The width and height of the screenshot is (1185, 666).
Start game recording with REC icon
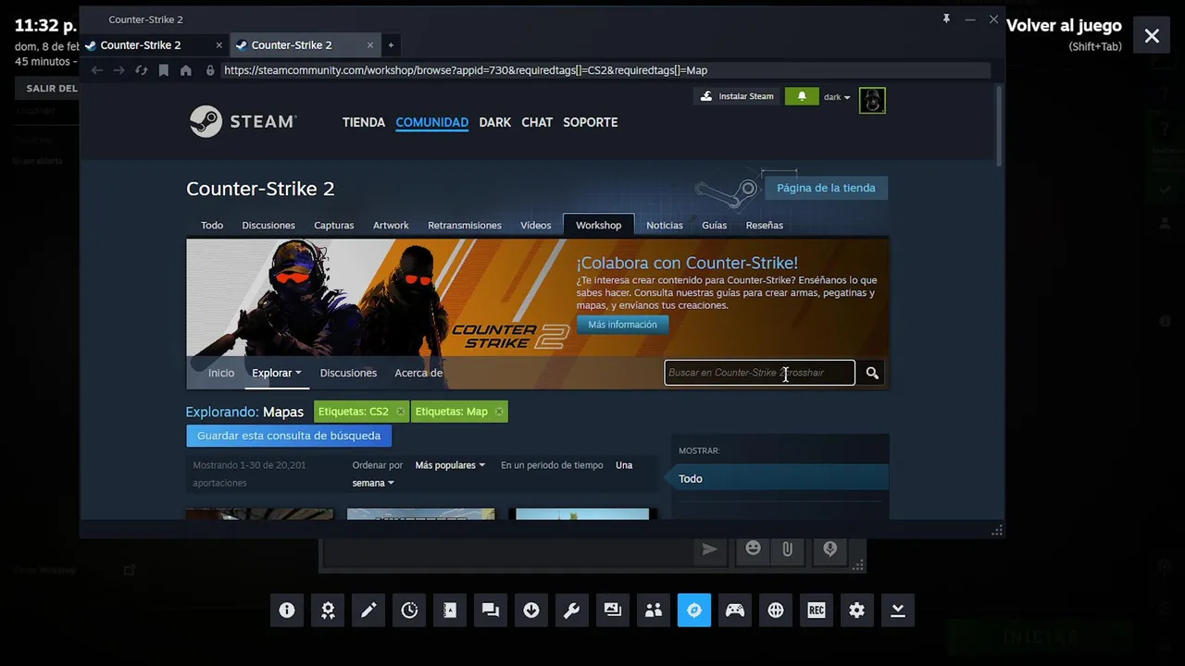click(817, 610)
